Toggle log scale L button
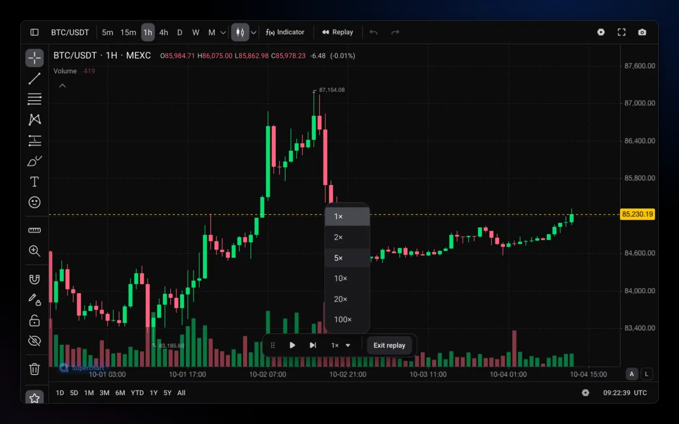Screen dimensions: 679x424 [x=647, y=374]
